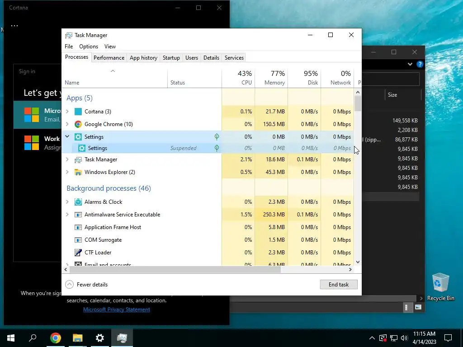Click the Settings gear icon in the parent Settings row
463x347 pixels.
click(x=78, y=137)
